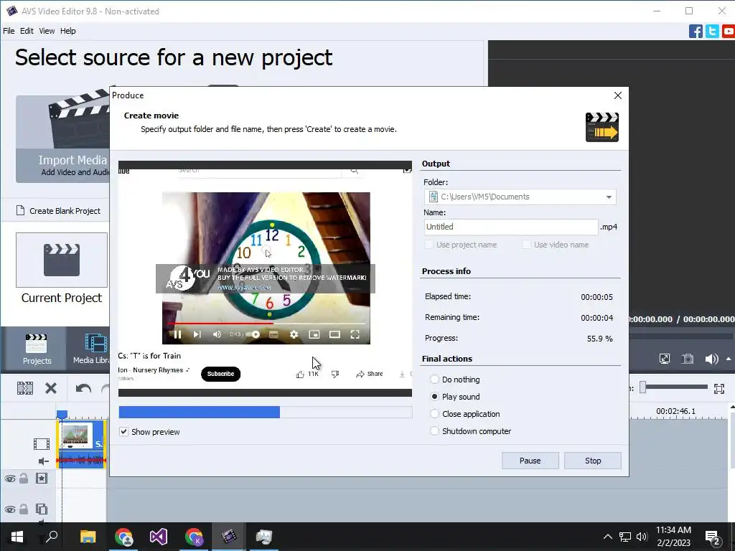Screen dimensions: 735x551
Task: Click the folder document icon in Folder field
Action: point(434,197)
